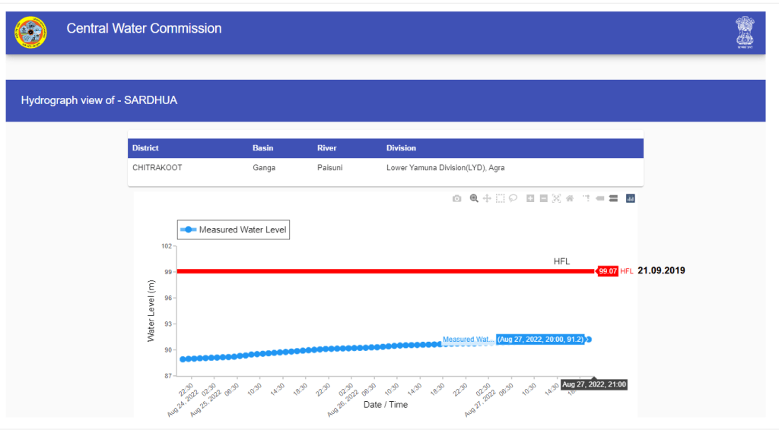Click the red HFL line
Viewport: 779px width, 433px height.
tap(380, 271)
